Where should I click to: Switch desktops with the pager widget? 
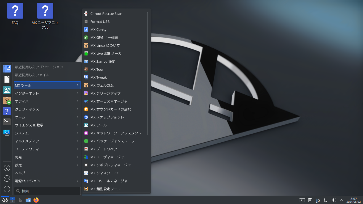coord(12,200)
